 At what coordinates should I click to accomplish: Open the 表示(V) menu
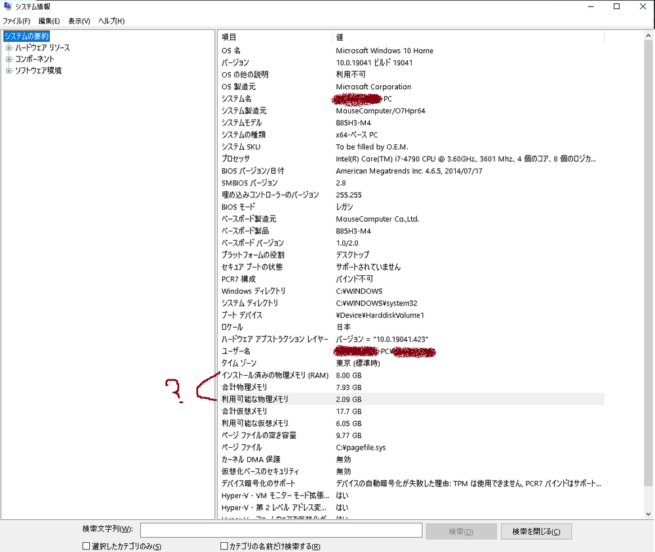click(x=79, y=21)
